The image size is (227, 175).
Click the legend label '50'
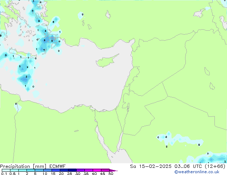(x=111, y=174)
